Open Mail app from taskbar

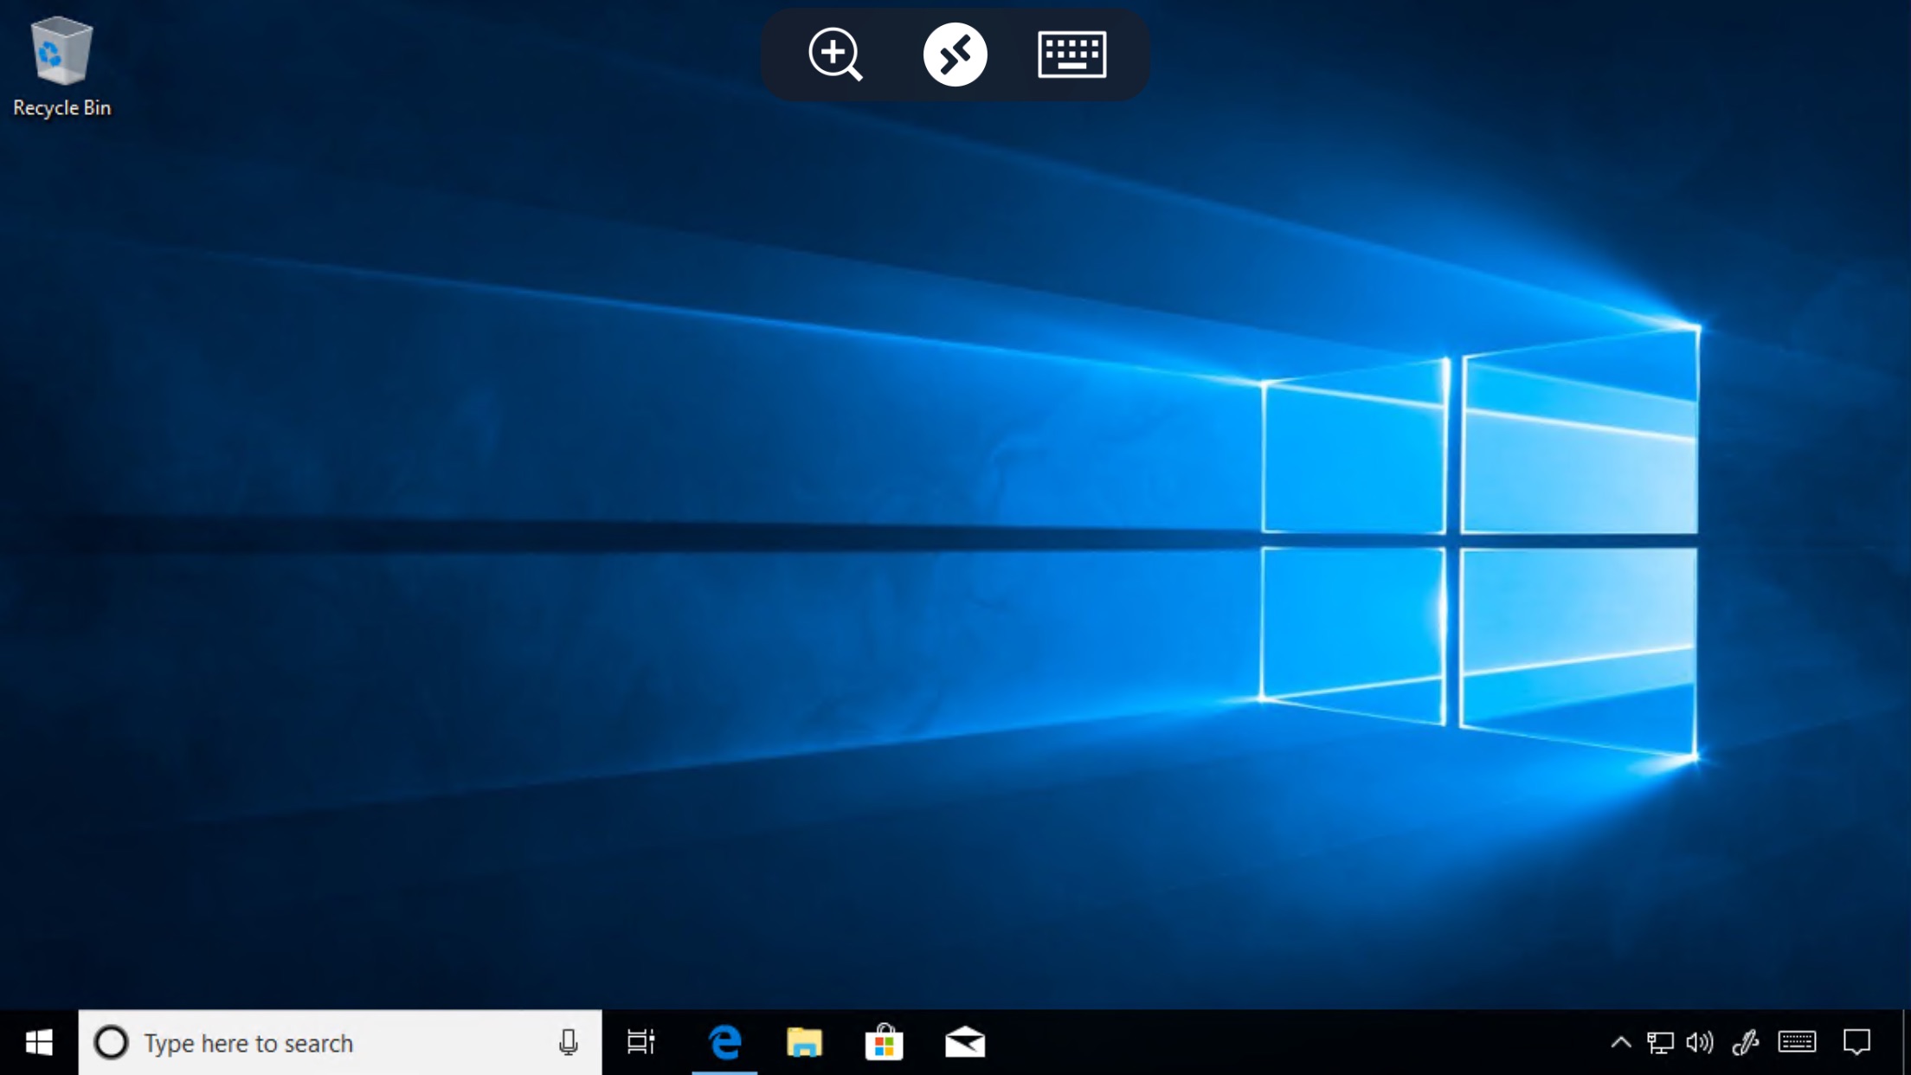965,1042
